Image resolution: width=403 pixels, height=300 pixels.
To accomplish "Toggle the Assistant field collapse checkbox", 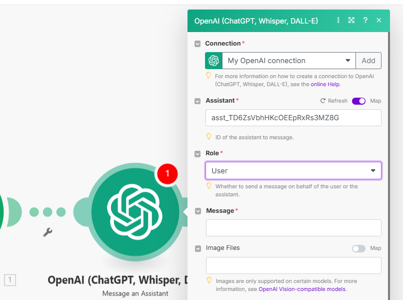I will point(197,101).
